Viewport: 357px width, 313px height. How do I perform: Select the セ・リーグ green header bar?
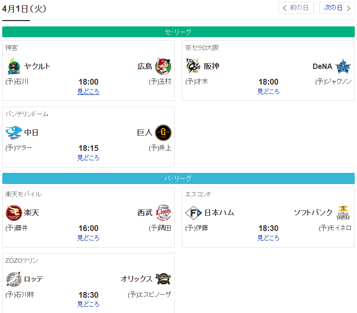[x=178, y=32]
